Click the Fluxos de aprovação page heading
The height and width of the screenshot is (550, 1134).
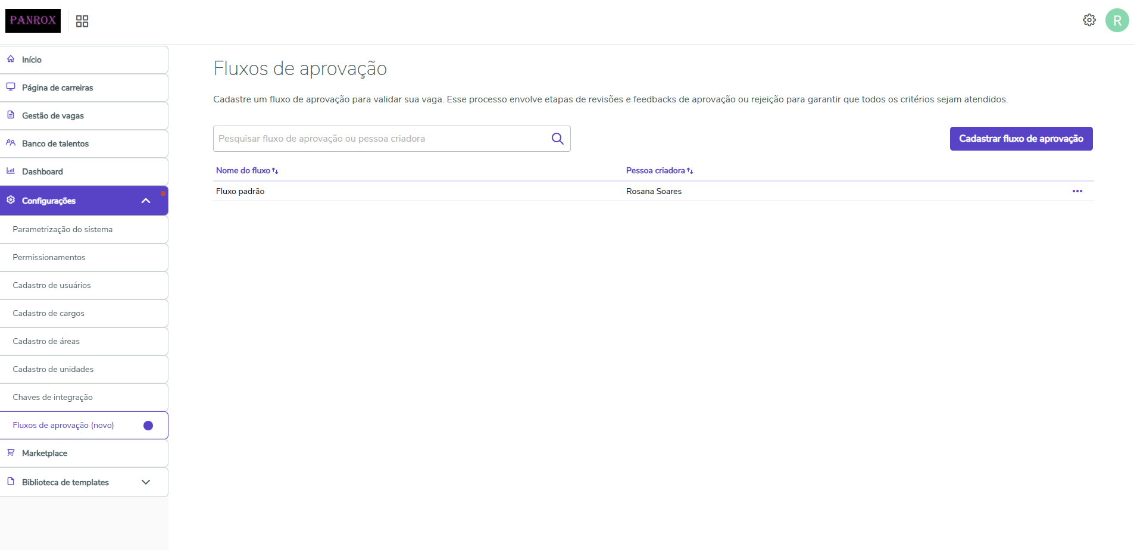300,68
